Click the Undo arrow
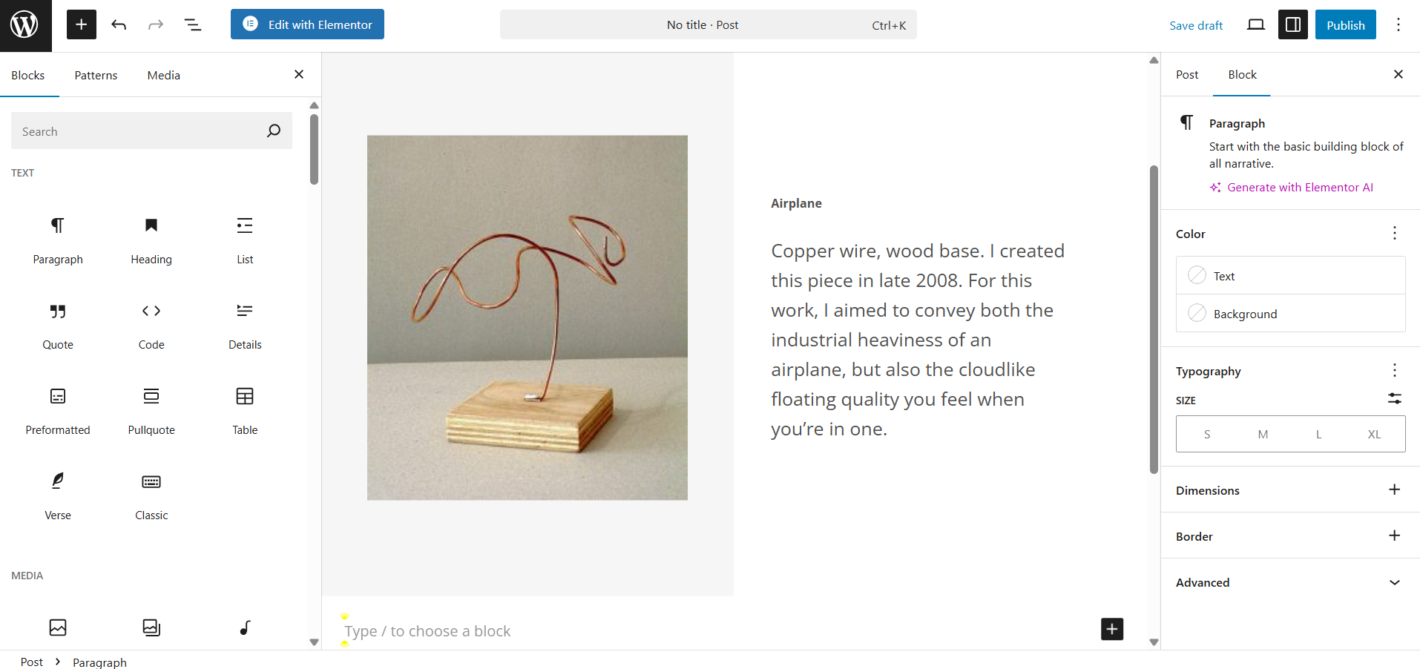 (x=119, y=25)
